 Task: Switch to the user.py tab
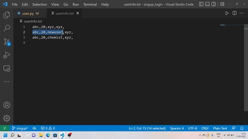click(30, 14)
